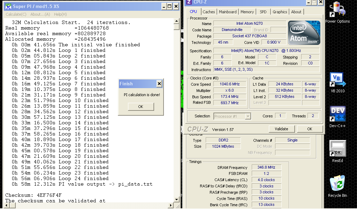The width and height of the screenshot is (357, 209).
Task: Switch to the Graphics tab
Action: 280,12
